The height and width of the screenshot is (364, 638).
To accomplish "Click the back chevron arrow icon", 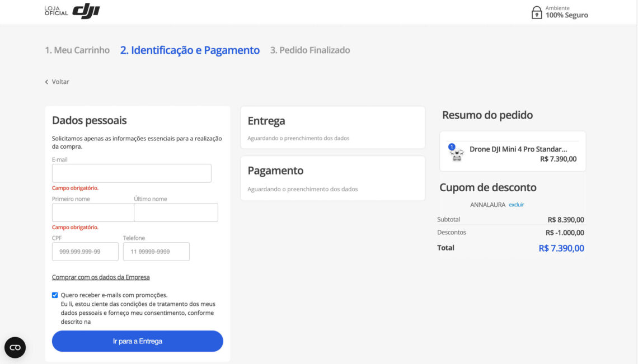I will [x=47, y=82].
